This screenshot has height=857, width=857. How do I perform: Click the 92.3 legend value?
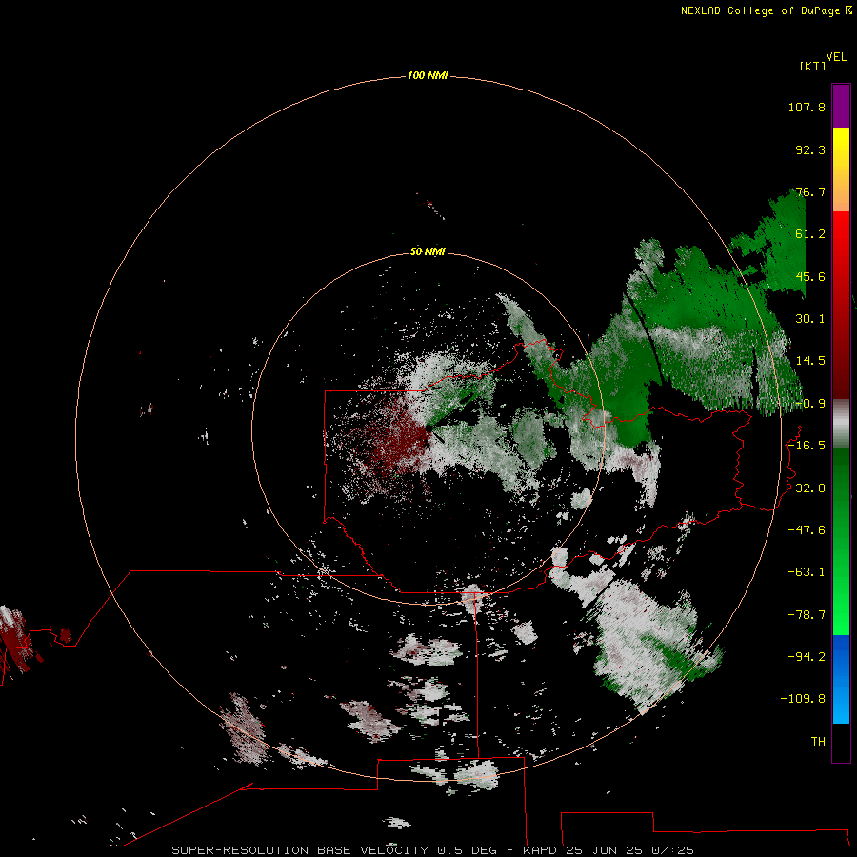(x=810, y=149)
